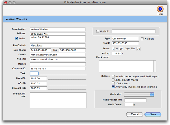The width and height of the screenshot is (170, 125).
Task: Click the AP cGL field
Action: click(x=38, y=83)
